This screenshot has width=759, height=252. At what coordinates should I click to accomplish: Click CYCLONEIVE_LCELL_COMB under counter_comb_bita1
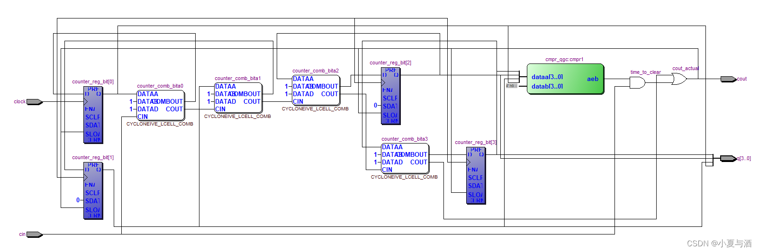[237, 116]
